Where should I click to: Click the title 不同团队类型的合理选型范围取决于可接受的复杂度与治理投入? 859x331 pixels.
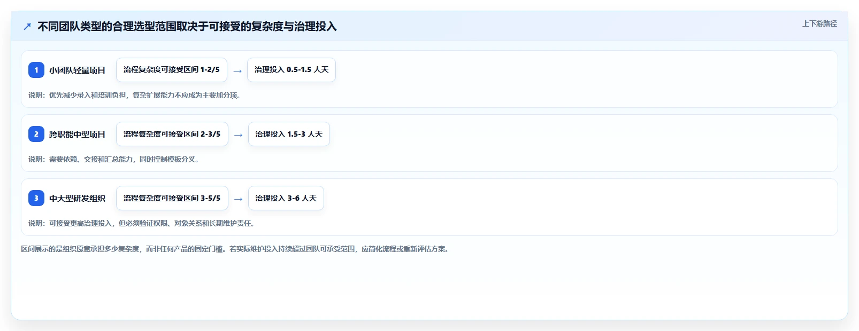tap(187, 27)
